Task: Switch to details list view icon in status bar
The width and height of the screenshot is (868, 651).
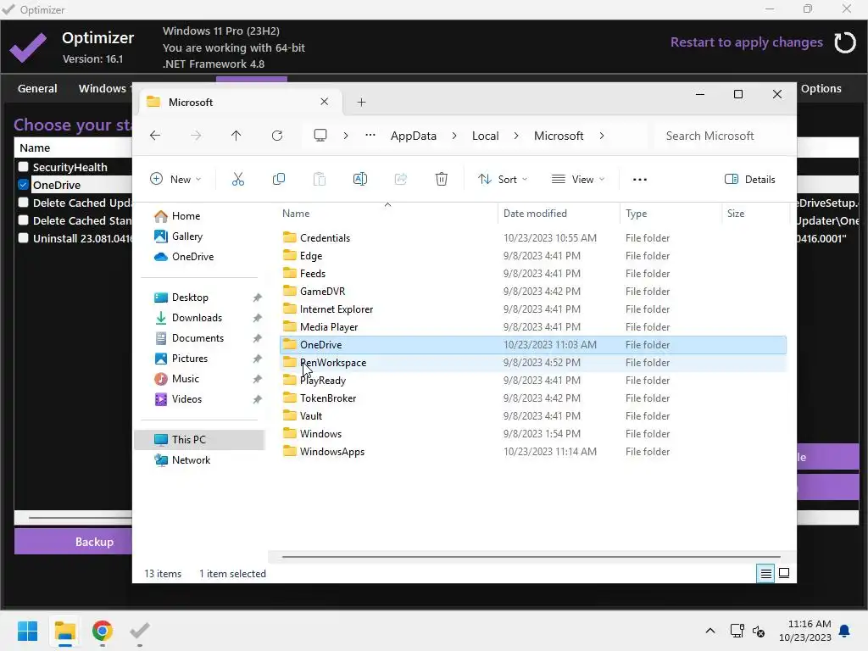Action: [765, 574]
